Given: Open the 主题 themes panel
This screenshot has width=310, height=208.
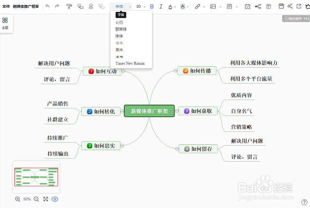Looking at the screenshot, I should [5, 23].
